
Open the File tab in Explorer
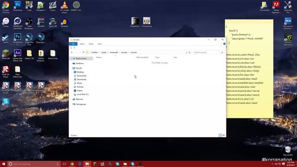[x=73, y=44]
